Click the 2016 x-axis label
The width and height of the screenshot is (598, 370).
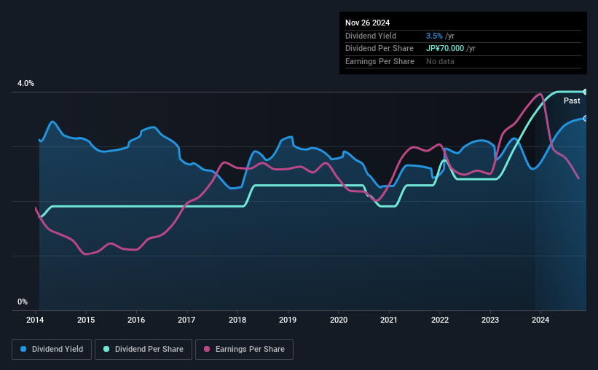click(x=136, y=320)
